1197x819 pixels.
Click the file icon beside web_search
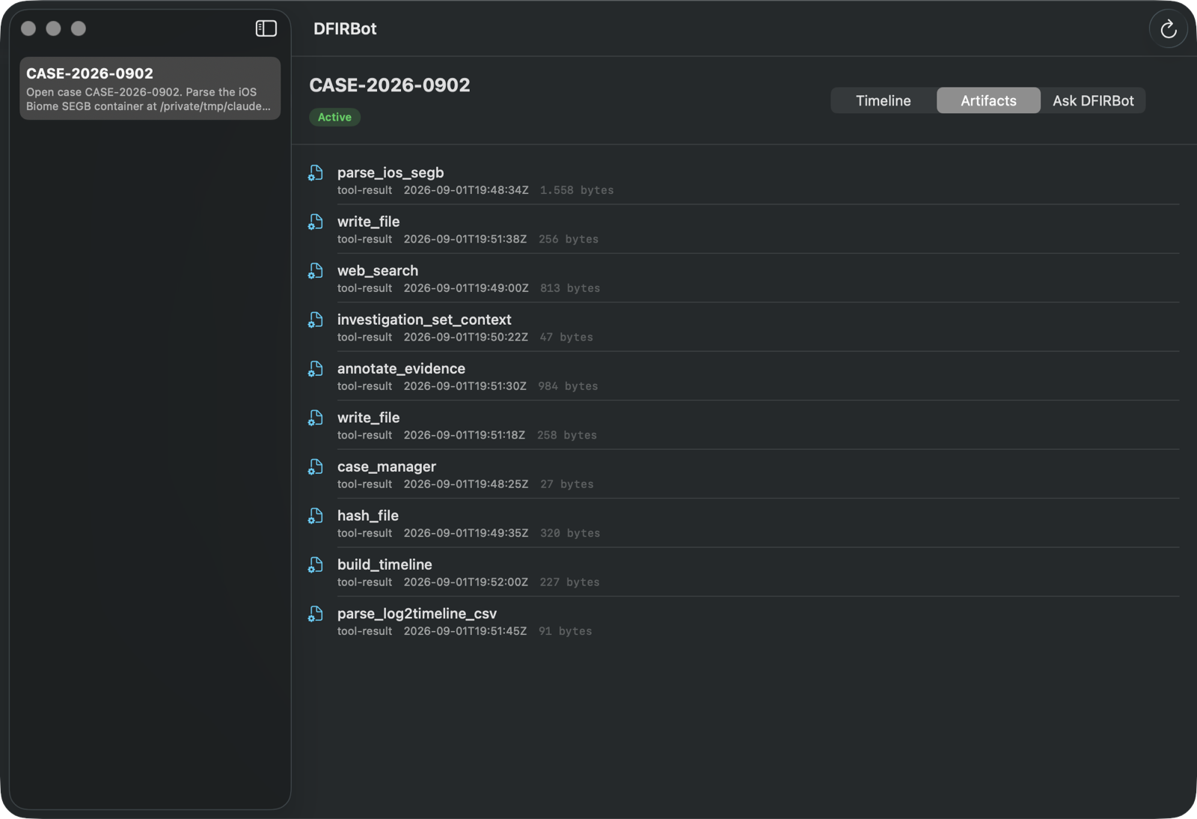(x=316, y=271)
